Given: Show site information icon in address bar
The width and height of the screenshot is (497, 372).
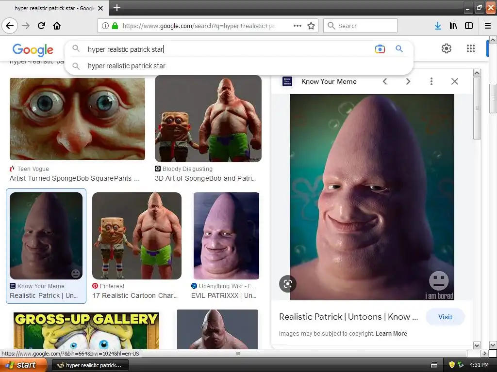Looking at the screenshot, I should (105, 26).
